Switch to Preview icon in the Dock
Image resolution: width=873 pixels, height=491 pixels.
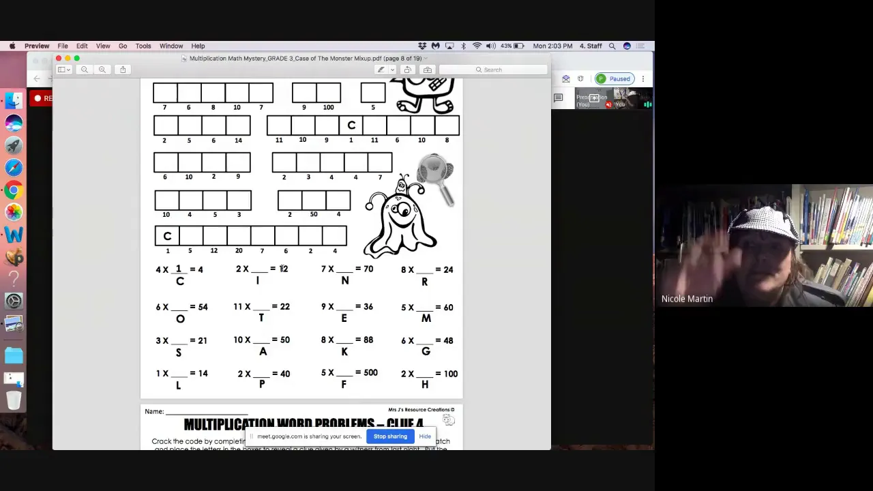[x=14, y=325]
